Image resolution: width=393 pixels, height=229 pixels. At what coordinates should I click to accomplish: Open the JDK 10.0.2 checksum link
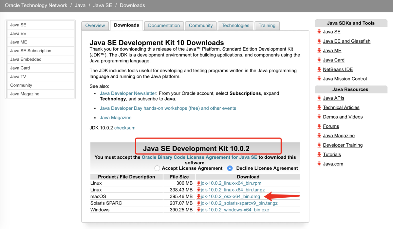click(x=125, y=128)
